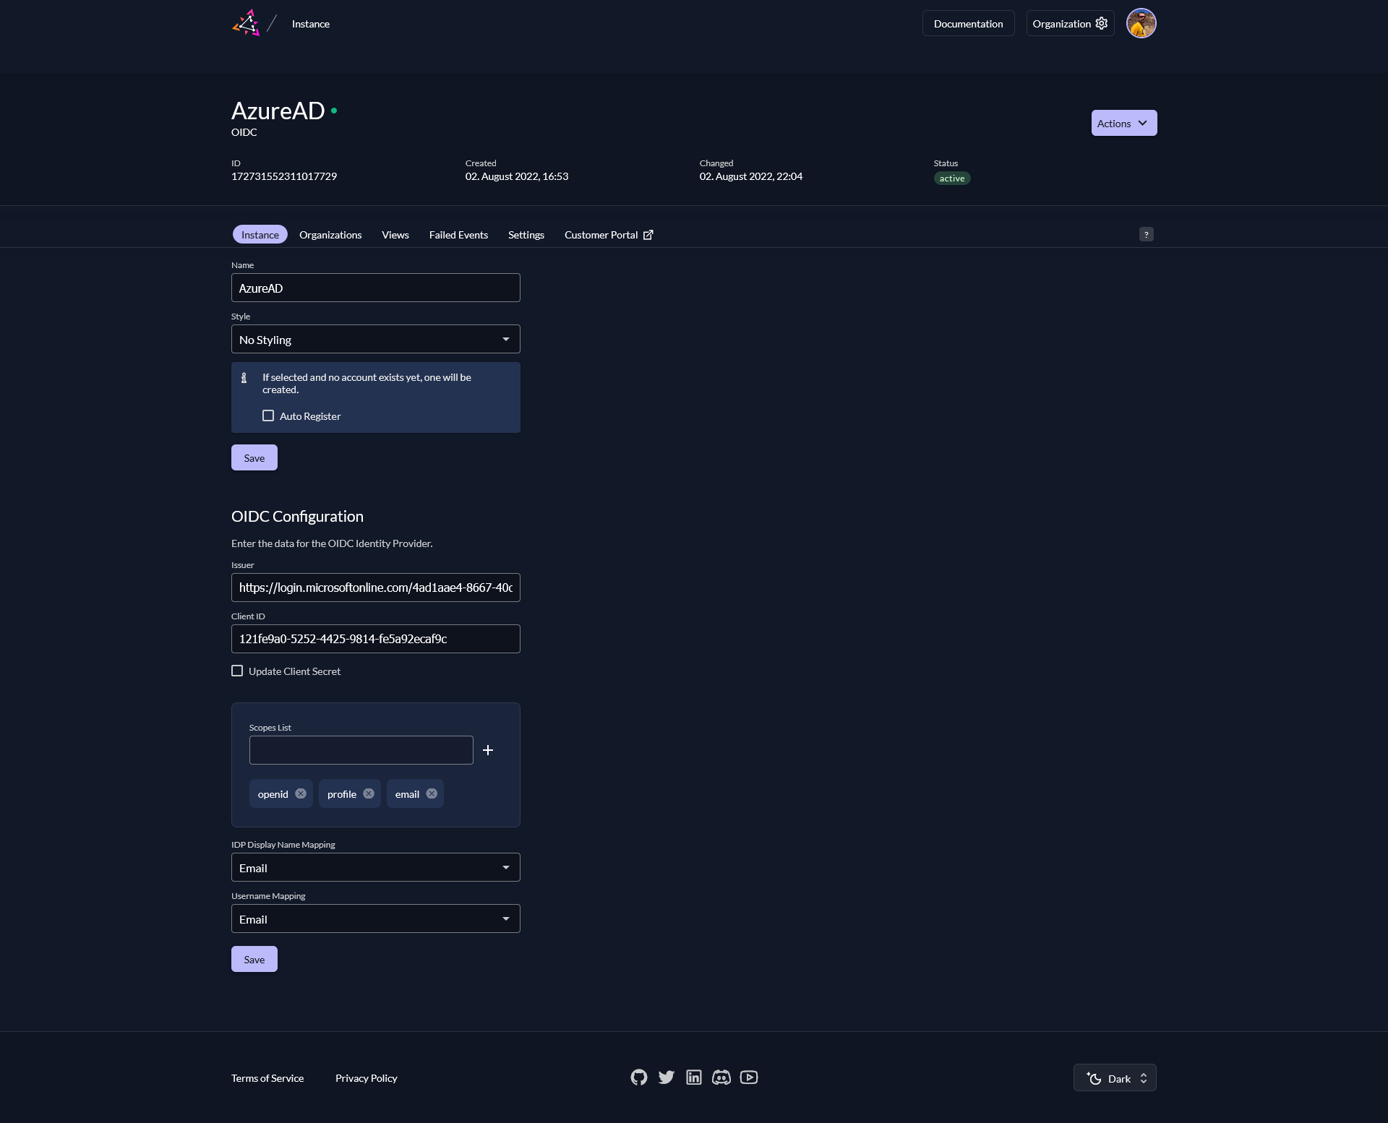Screen dimensions: 1388x1123
Task: Click the Save button under OIDC Configuration
Action: coord(254,959)
